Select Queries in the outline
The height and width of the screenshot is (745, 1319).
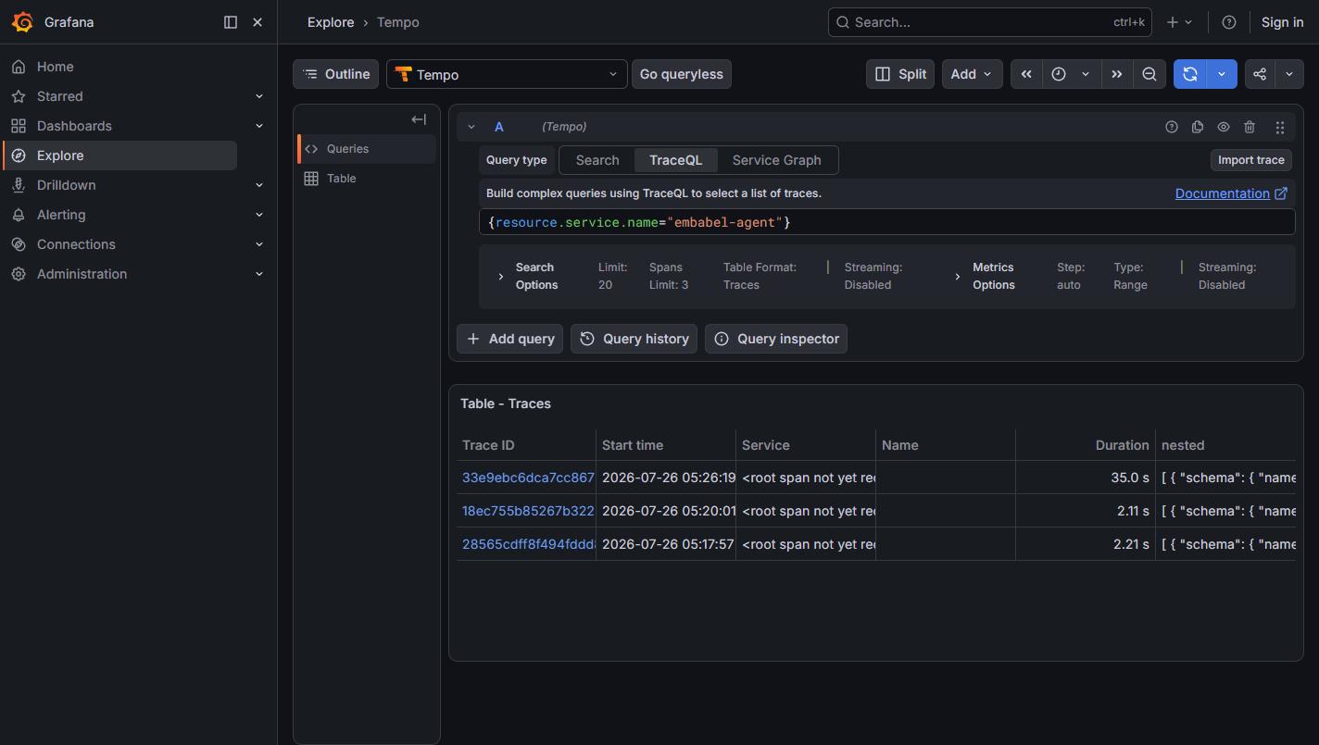click(367, 148)
